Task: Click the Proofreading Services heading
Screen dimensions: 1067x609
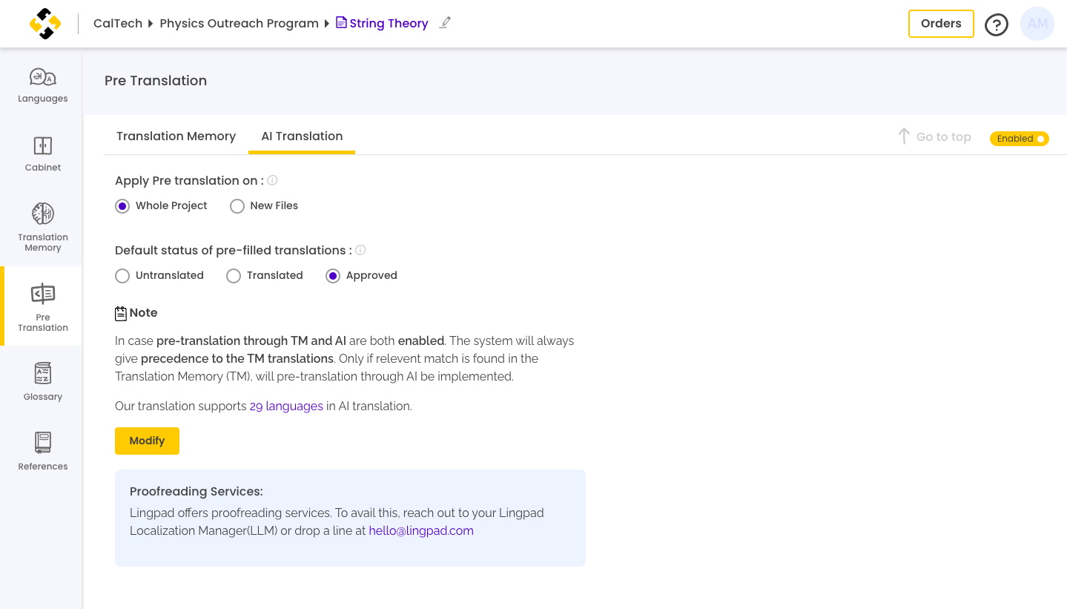Action: pyautogui.click(x=196, y=492)
